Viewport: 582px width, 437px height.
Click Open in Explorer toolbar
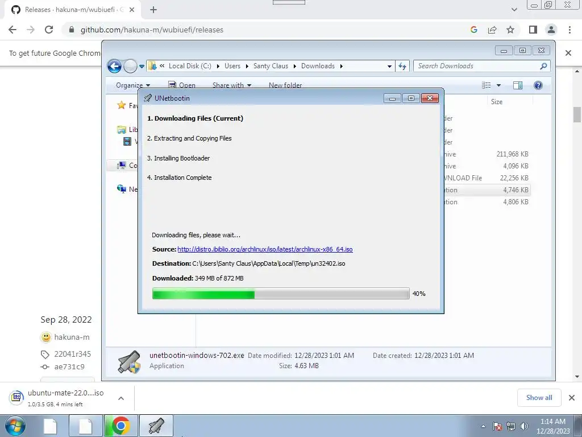pyautogui.click(x=182, y=85)
